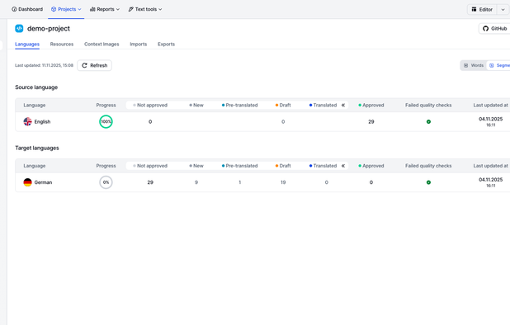This screenshot has height=325, width=510.
Task: Select the Languages tab
Action: click(x=27, y=45)
